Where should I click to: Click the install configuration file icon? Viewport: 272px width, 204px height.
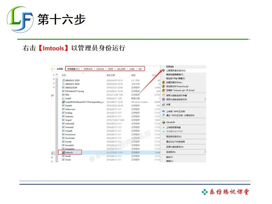(63, 98)
